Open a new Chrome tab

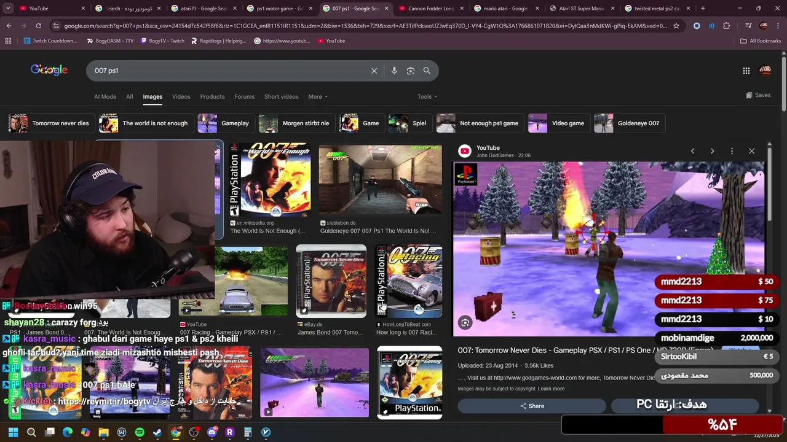[x=703, y=9]
